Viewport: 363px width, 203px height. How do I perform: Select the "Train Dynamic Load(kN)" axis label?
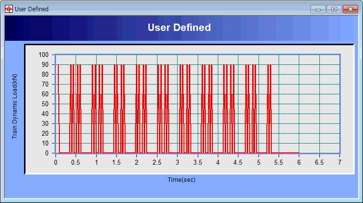[x=15, y=107]
